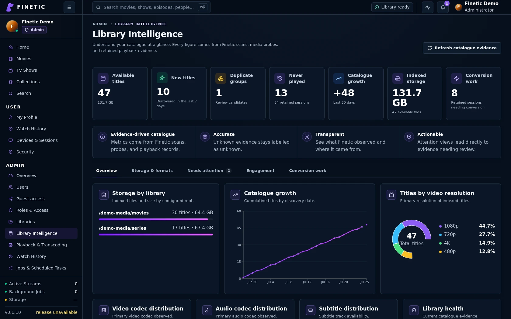
Task: Click the Movies film icon in sidebar
Action: point(11,59)
